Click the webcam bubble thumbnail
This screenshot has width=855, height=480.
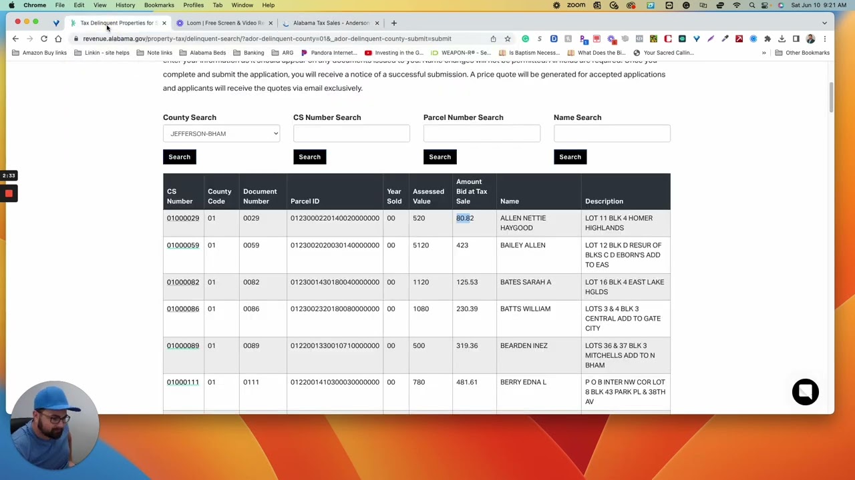55,425
